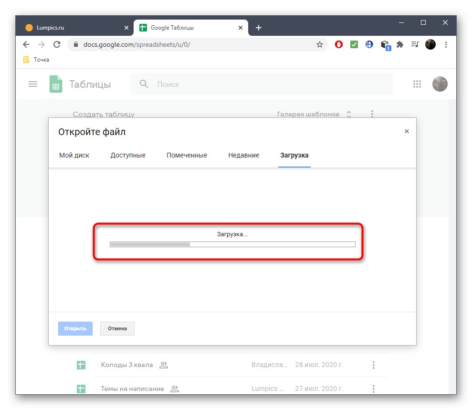Open options menu for Темы на написание
The image size is (472, 410).
pos(373,389)
